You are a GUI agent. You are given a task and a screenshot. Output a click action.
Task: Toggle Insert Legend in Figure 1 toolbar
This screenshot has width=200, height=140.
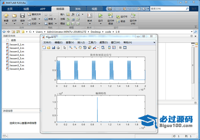(x=114, y=48)
